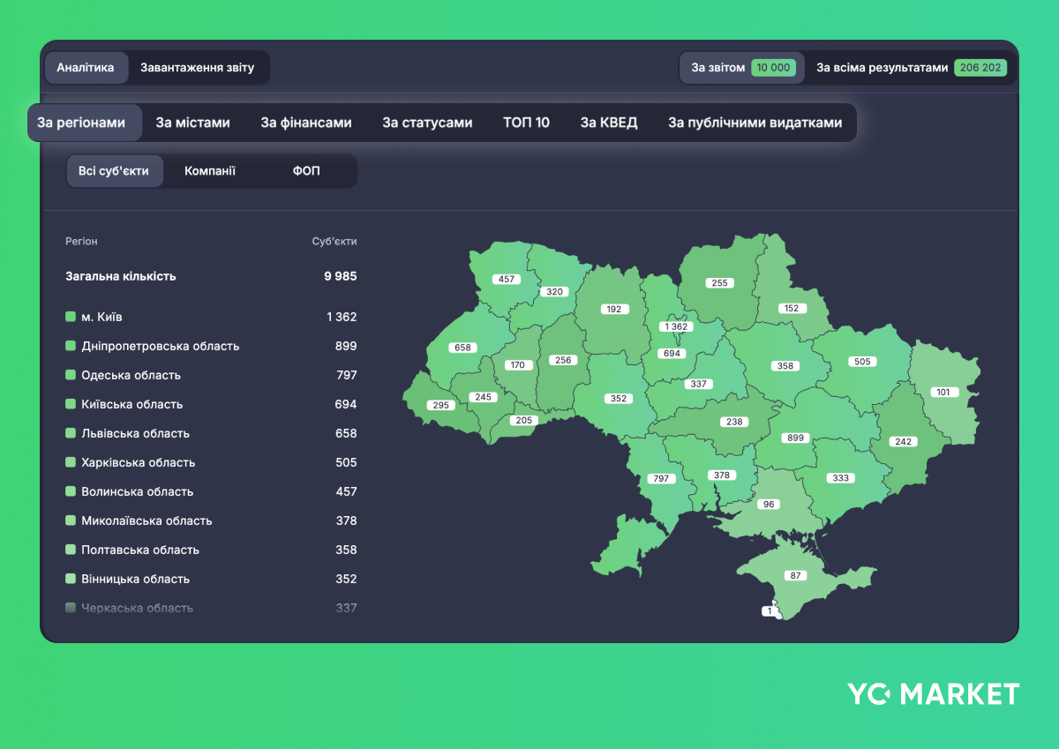Select Дніпропетровська область row
Screen dimensions: 1059x749
[211, 346]
